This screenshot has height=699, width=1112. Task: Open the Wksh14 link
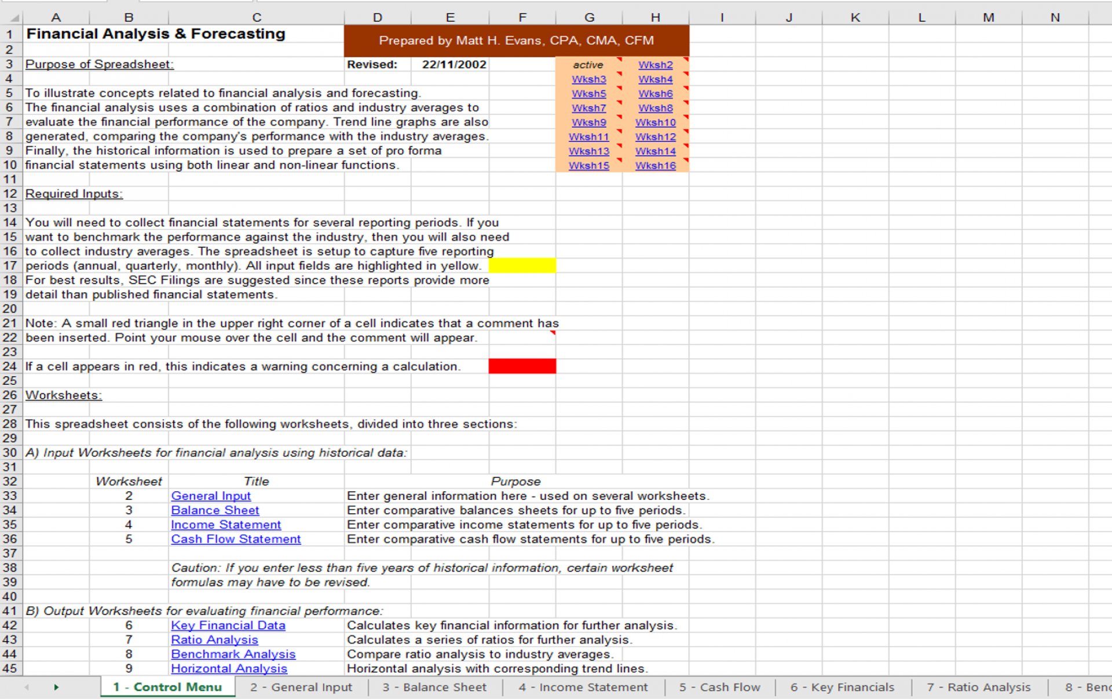[x=655, y=152]
